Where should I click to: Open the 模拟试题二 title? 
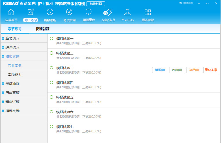(65, 53)
